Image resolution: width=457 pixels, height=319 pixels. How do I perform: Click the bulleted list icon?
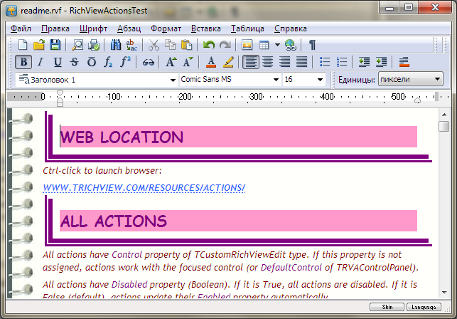pyautogui.click(x=326, y=62)
